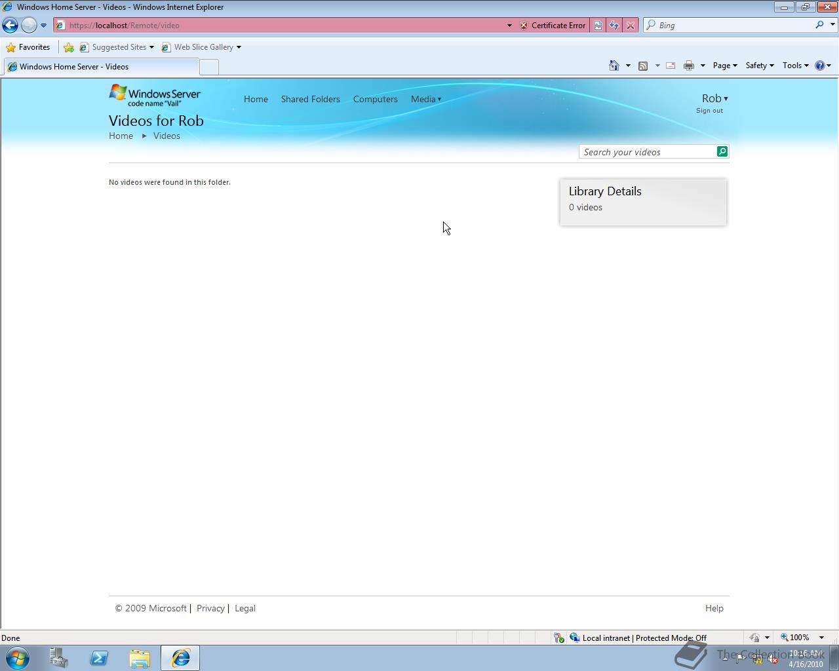Click the RSS feeds icon
Screen dimensions: 839x671
point(643,66)
